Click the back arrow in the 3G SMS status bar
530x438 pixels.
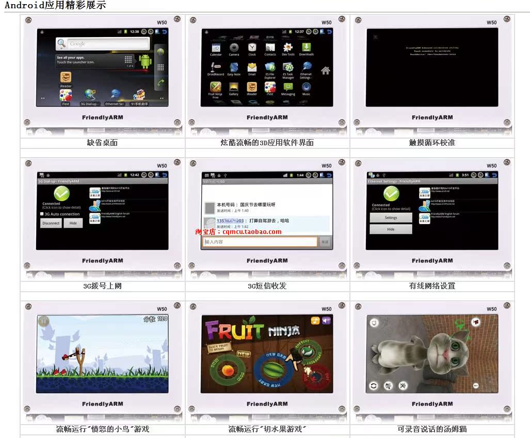(329, 175)
